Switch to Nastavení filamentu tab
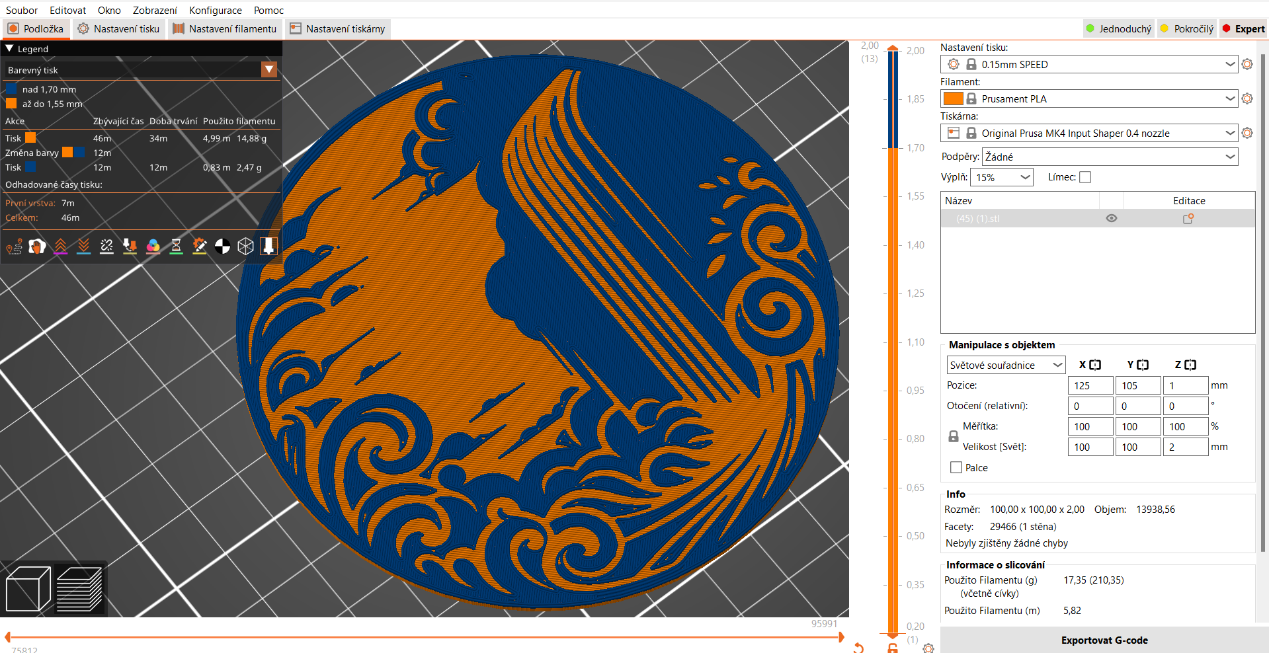1269x653 pixels. coord(225,28)
